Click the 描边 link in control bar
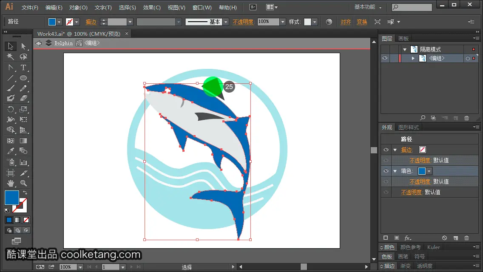This screenshot has height=272, width=483. [91, 22]
